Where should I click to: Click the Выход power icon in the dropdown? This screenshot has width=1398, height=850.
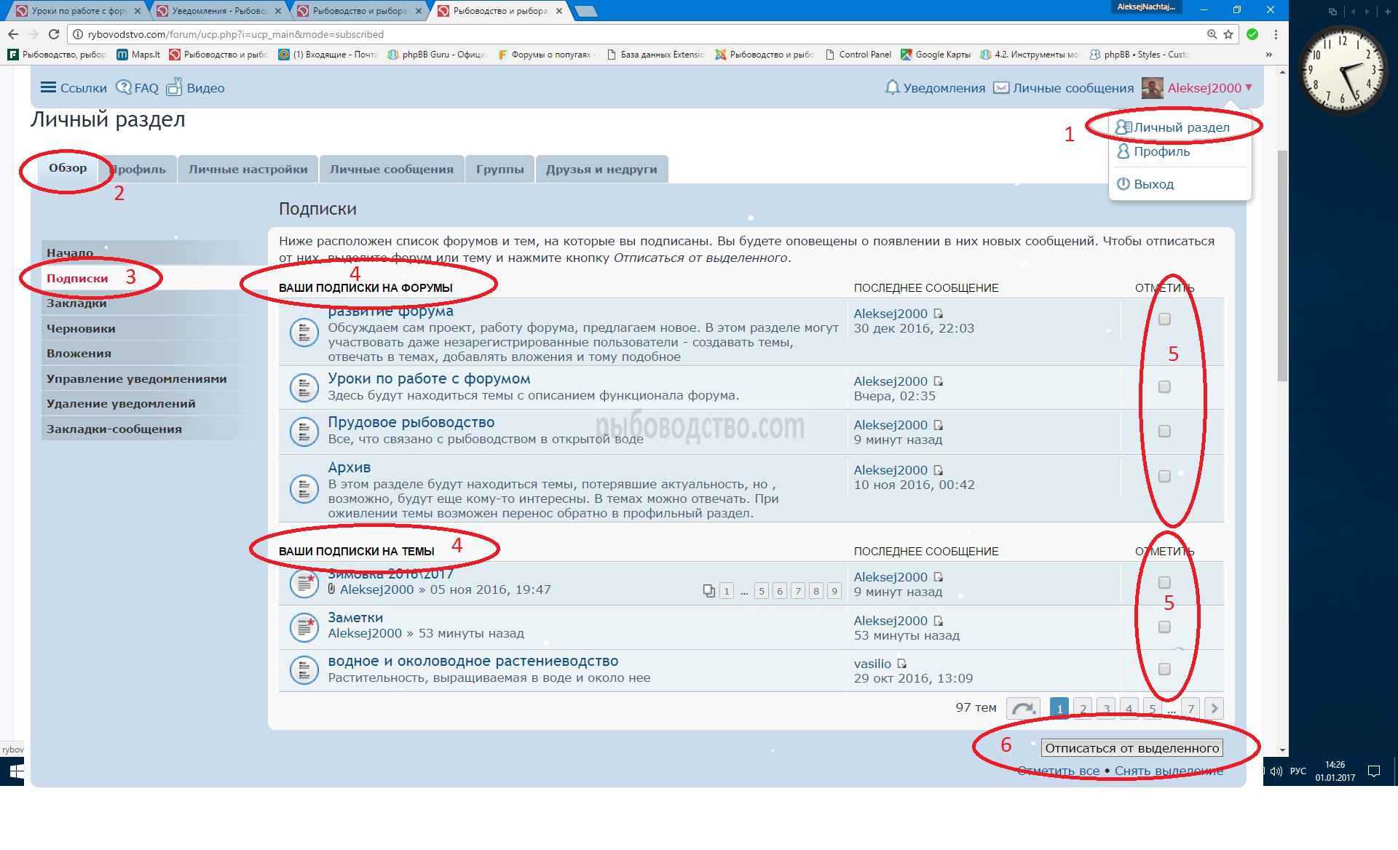[x=1123, y=184]
